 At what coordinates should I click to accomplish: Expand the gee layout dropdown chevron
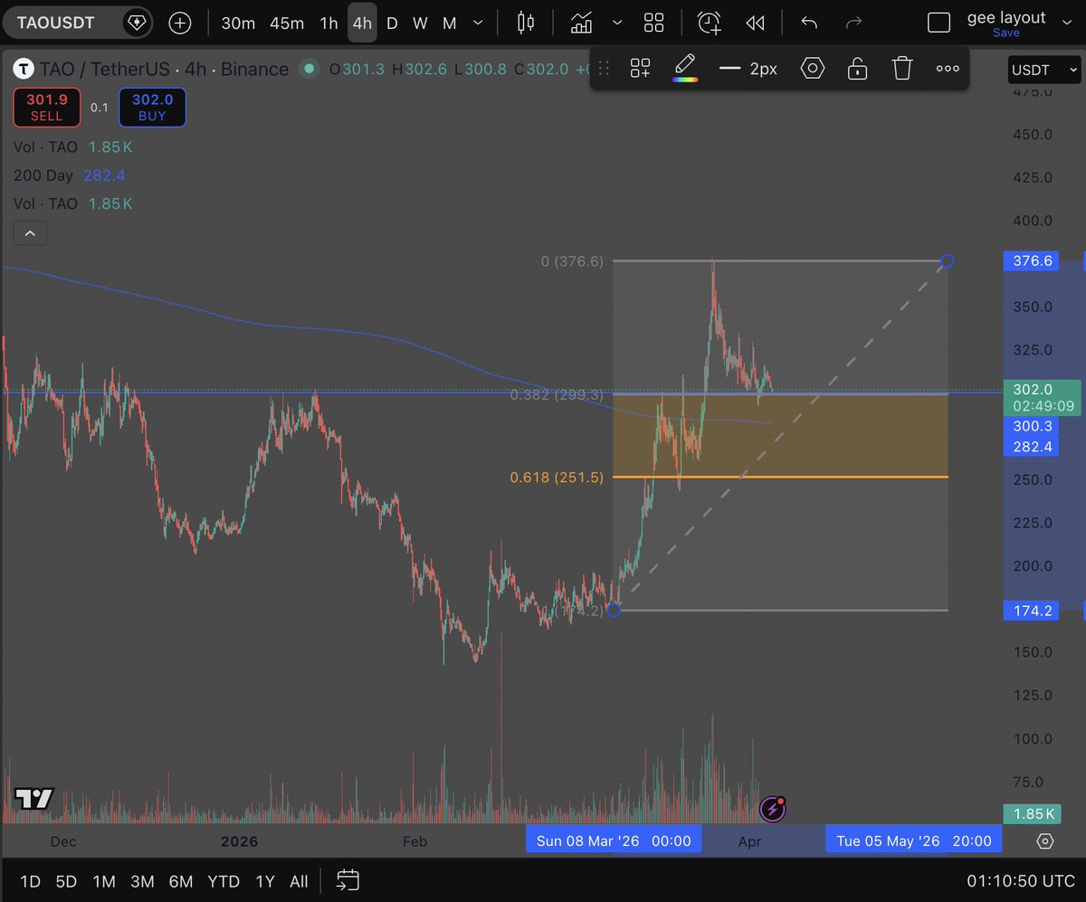pyautogui.click(x=1065, y=22)
